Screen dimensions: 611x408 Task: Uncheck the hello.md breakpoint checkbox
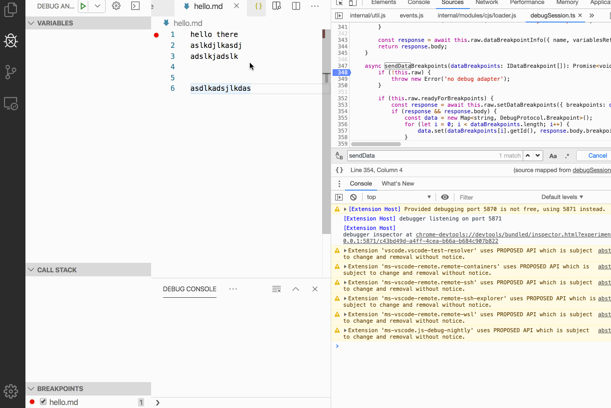43,402
